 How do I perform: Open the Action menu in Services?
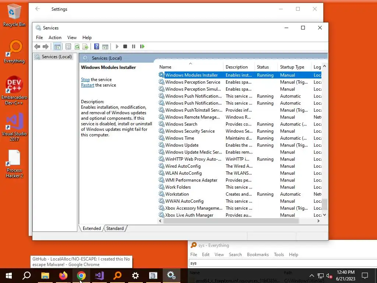55,38
